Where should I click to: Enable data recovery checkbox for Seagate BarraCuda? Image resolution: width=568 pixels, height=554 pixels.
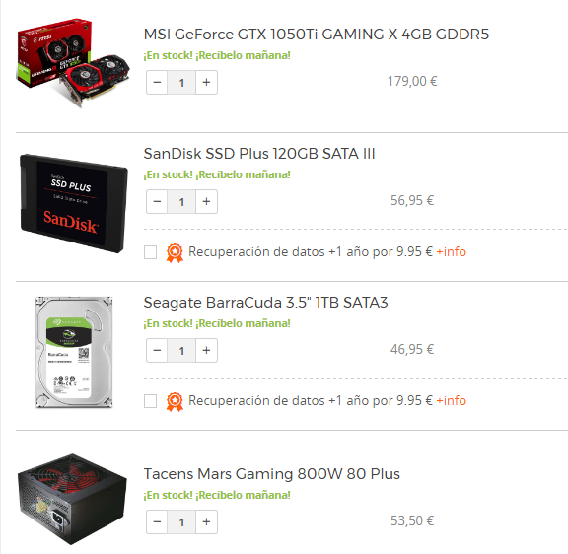tap(150, 401)
